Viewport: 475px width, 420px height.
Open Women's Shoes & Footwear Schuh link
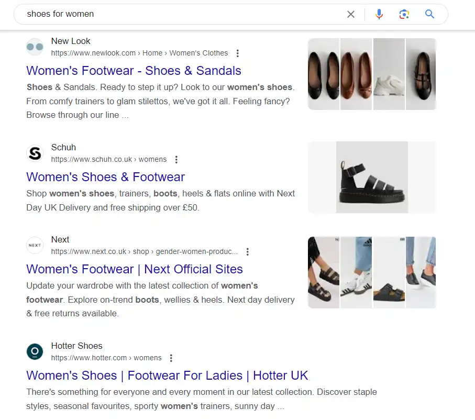coord(105,177)
